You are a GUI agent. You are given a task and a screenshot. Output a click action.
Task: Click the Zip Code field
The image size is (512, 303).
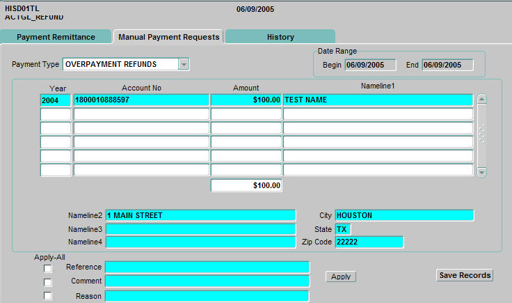pyautogui.click(x=369, y=242)
